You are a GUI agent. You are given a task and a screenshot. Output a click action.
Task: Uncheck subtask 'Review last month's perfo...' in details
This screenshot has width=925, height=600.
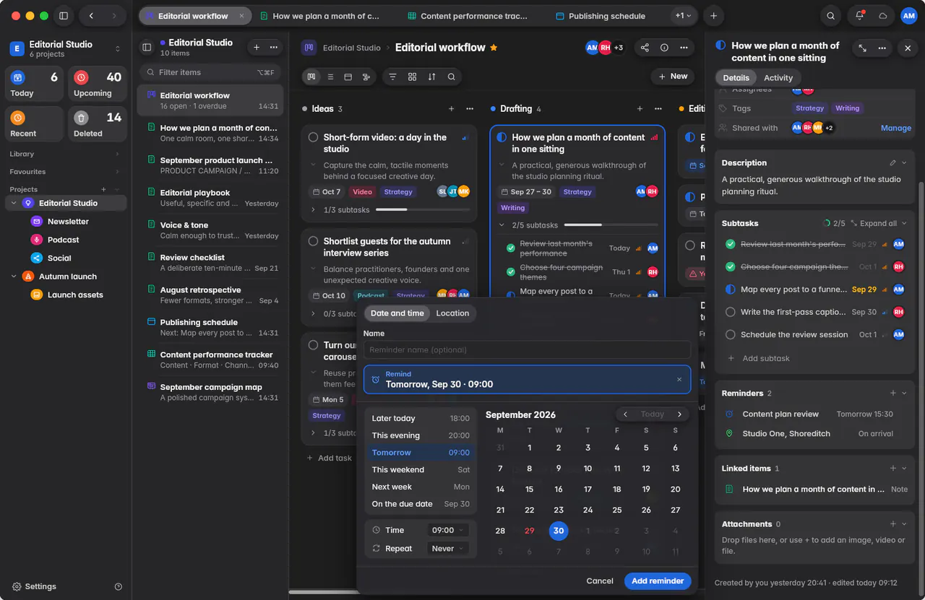[x=730, y=245]
